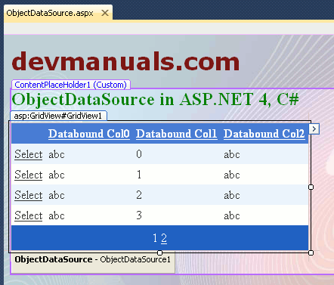Click the devmanuals.com heading
Viewport: 334px width, 285px height.
(125, 61)
